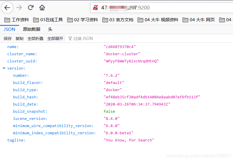233x161 pixels.
Task: Switch to the JSON tab
Action: point(10,29)
